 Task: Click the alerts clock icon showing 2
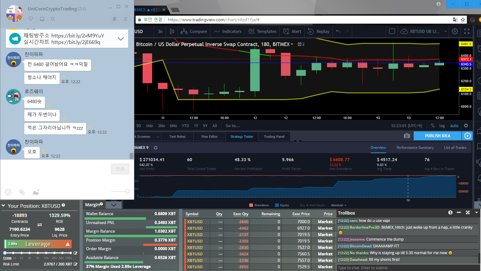(x=301, y=44)
